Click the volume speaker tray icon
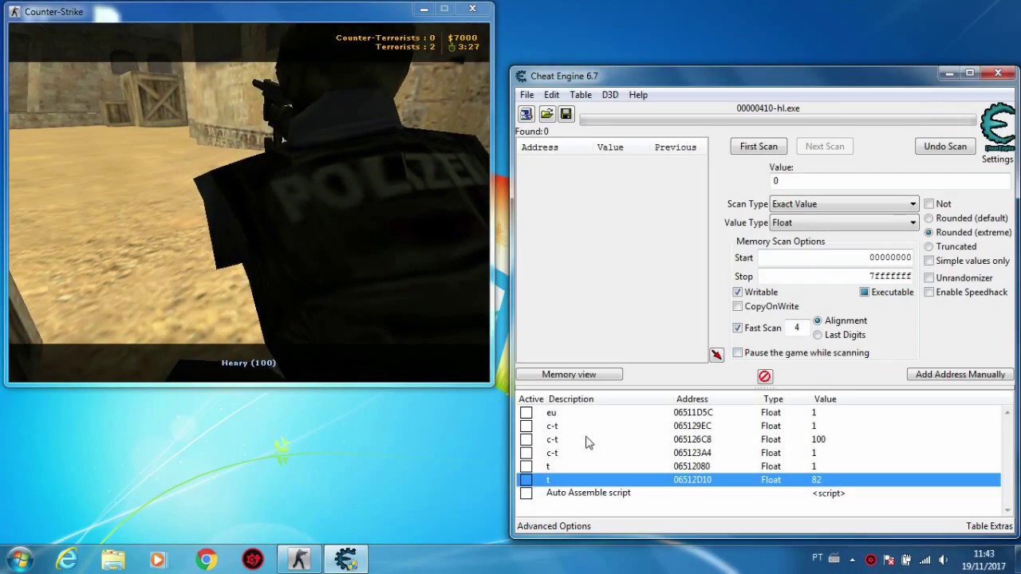 pyautogui.click(x=944, y=560)
